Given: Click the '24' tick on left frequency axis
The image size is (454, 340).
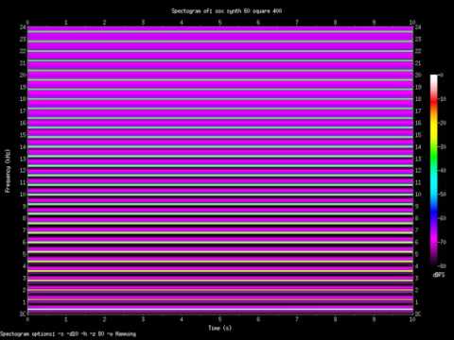Looking at the screenshot, I should (x=23, y=27).
